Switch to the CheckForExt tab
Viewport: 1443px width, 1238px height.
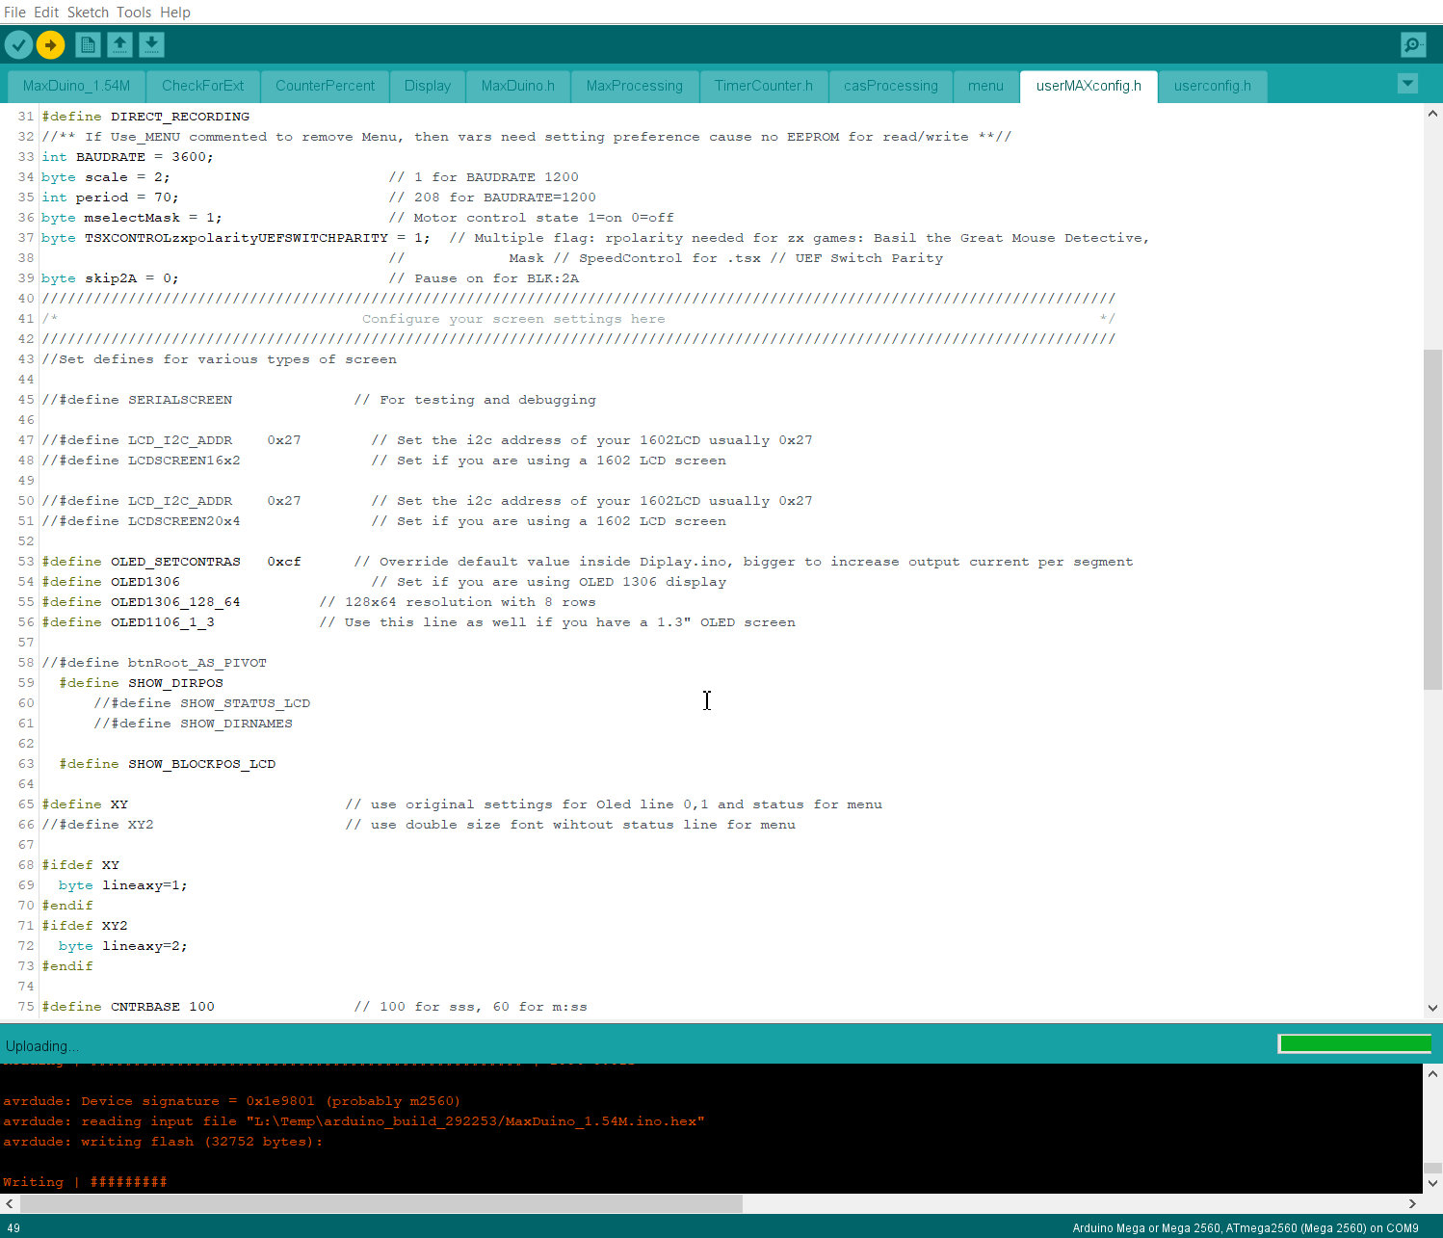coord(202,86)
